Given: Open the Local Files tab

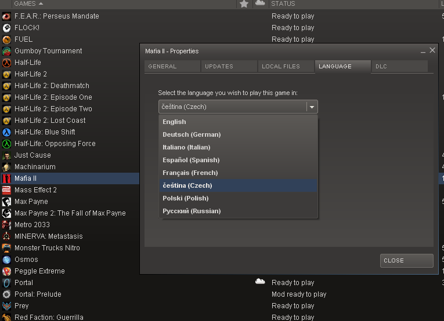Looking at the screenshot, I should click(x=281, y=67).
